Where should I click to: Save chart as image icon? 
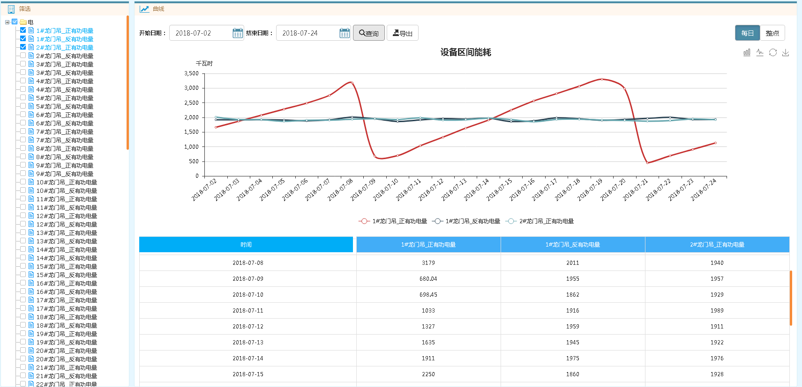pyautogui.click(x=786, y=52)
